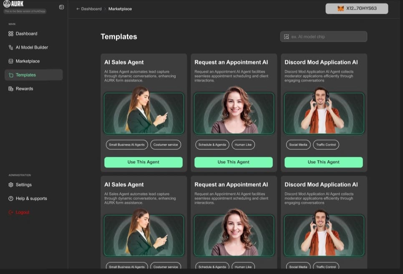Click the Rewards icon in the sidebar
403x274 pixels.
[11, 89]
